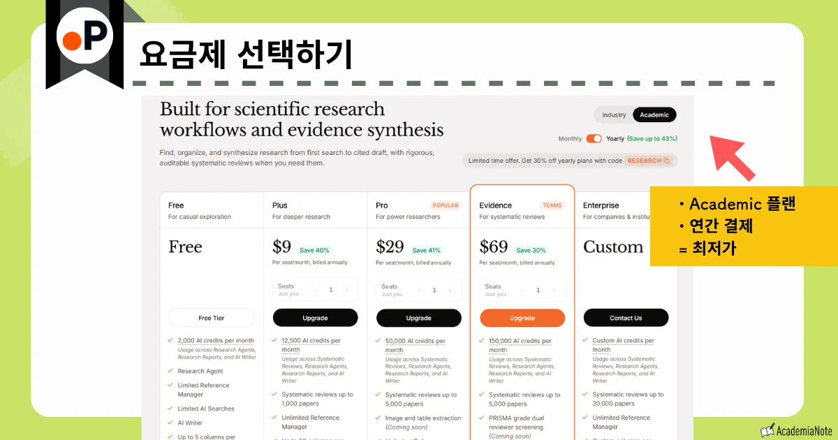Click '12,500 AI credits per month'
Image resolution: width=838 pixels, height=440 pixels.
pyautogui.click(x=311, y=345)
